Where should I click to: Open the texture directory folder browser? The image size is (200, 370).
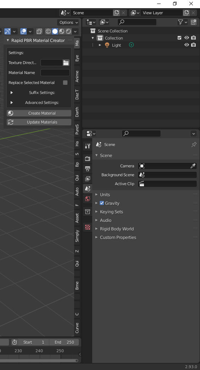66,63
